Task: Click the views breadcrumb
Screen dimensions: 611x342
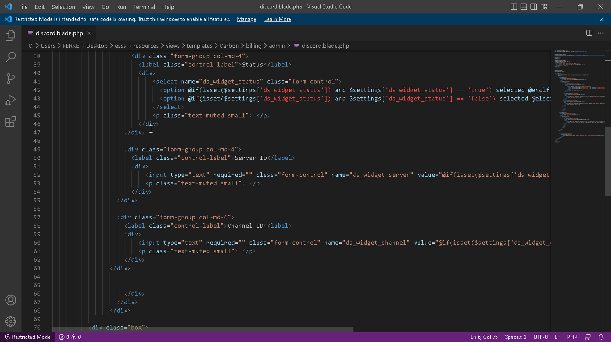Action: tap(173, 46)
